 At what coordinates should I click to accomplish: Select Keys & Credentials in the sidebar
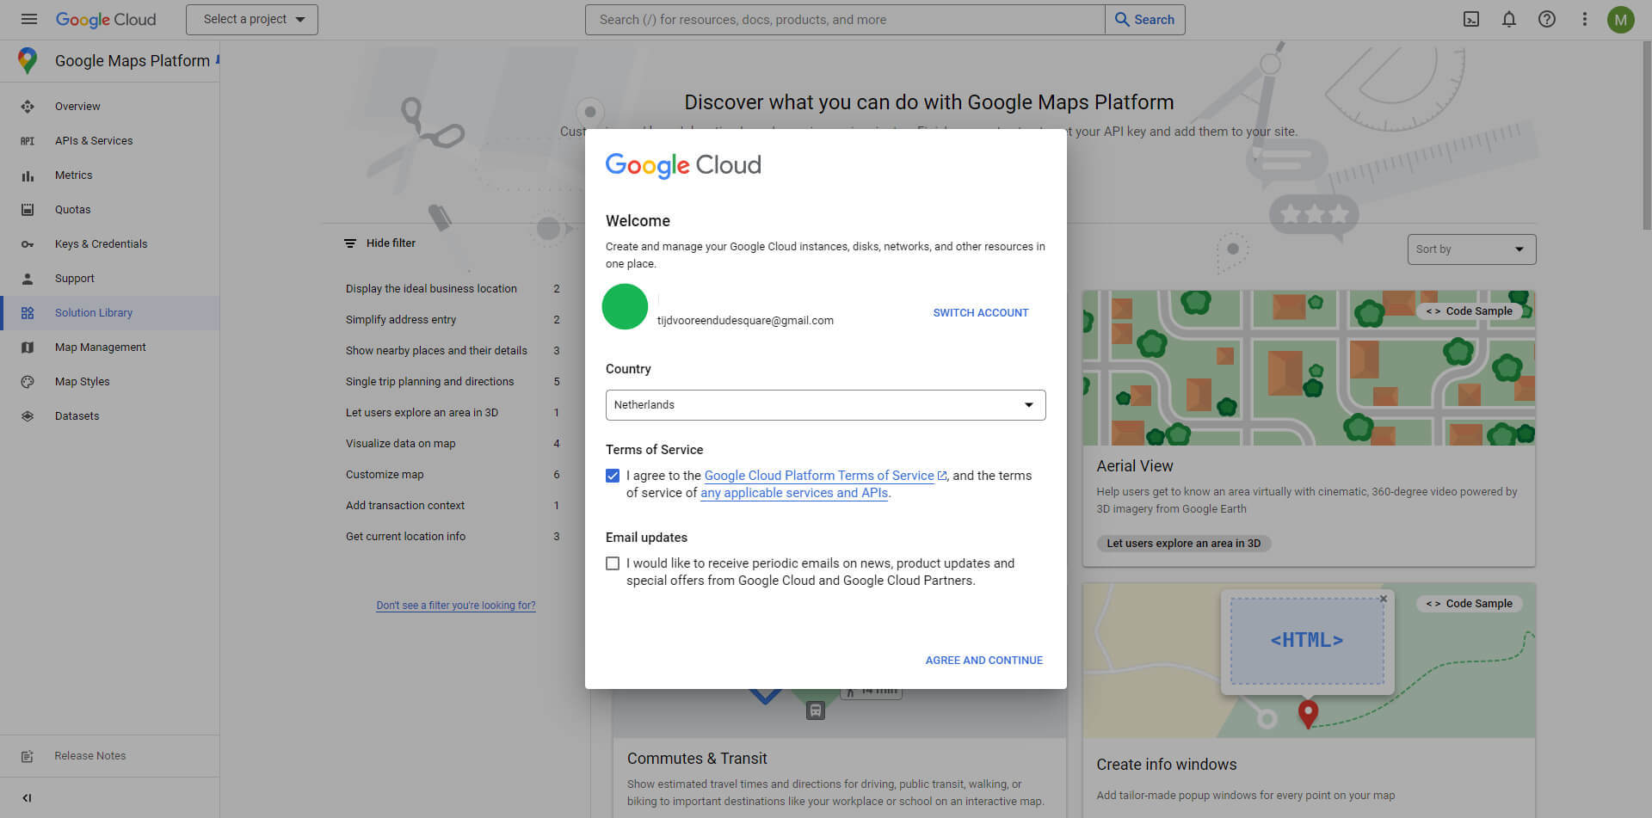coord(101,243)
